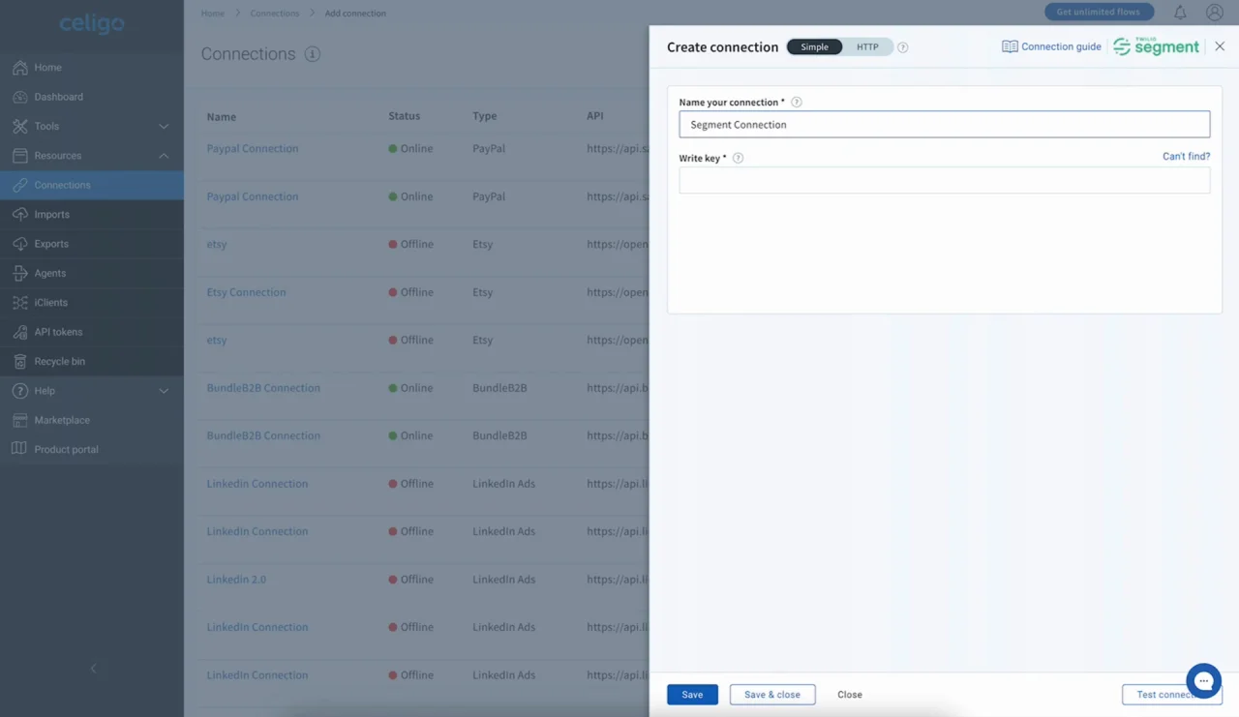Click the Name your connection field
The width and height of the screenshot is (1239, 717).
(944, 125)
